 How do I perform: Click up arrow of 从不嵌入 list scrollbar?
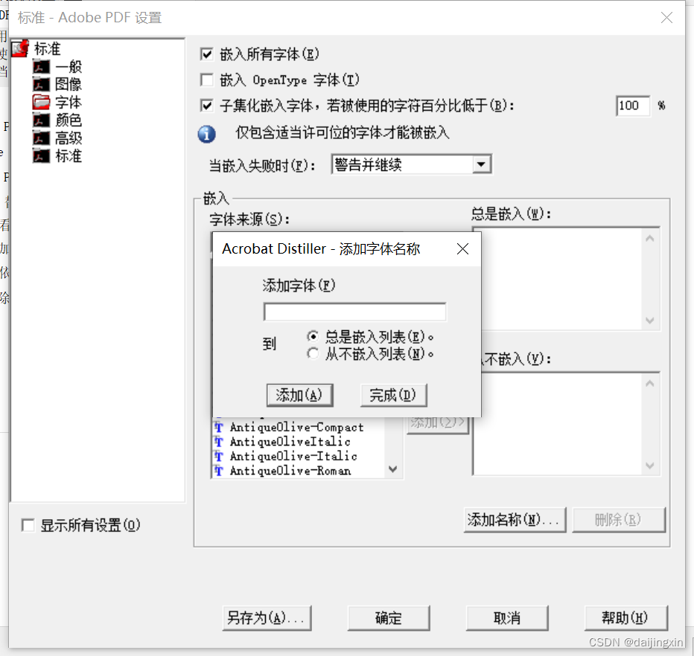(650, 384)
